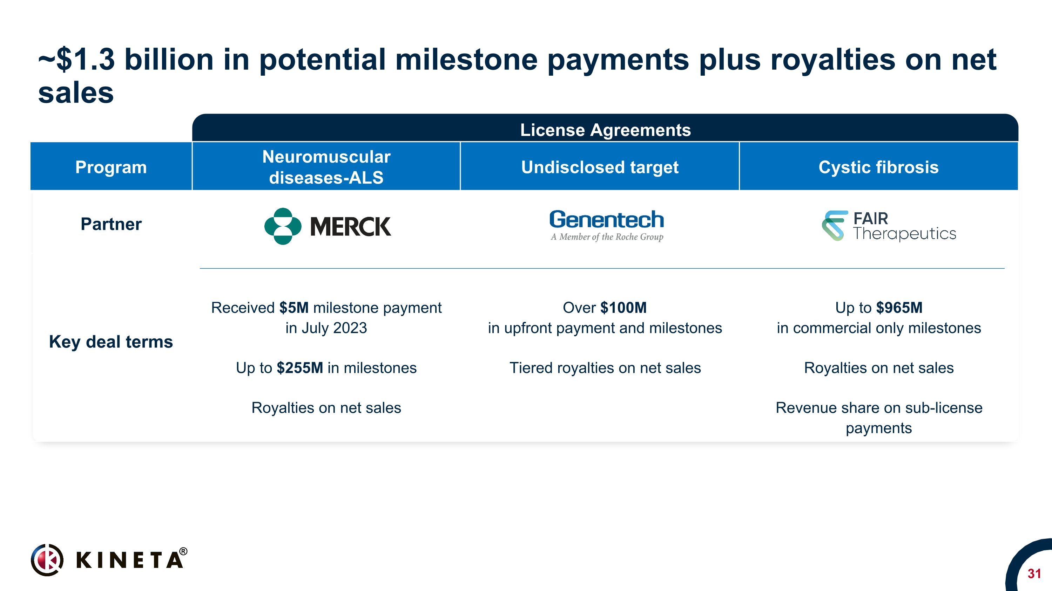The height and width of the screenshot is (591, 1052).
Task: Click the registered trademark symbol by Kineta
Action: coord(183,551)
